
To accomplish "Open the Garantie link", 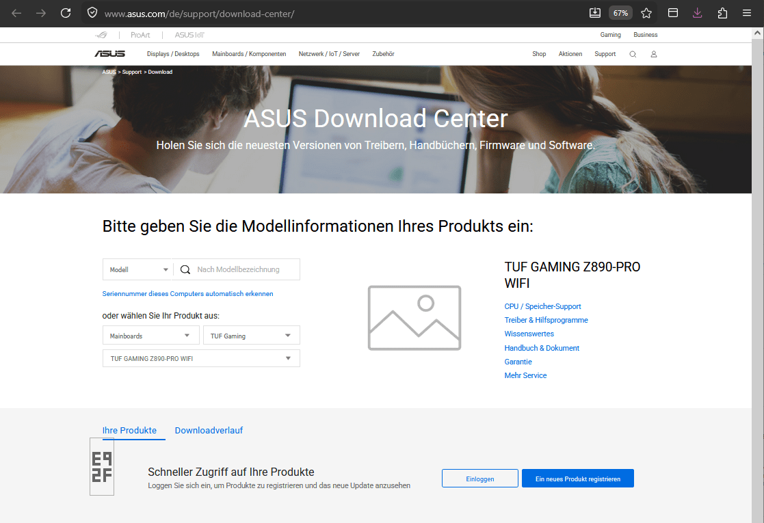I will [518, 362].
